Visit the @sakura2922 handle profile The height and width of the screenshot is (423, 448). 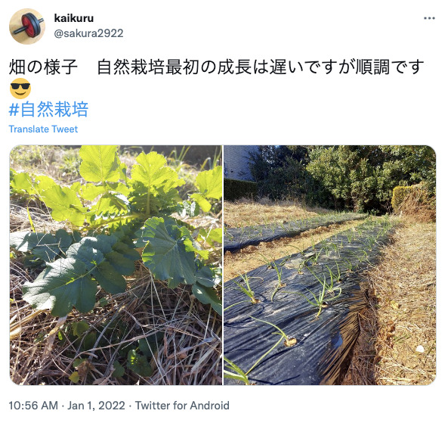(88, 33)
